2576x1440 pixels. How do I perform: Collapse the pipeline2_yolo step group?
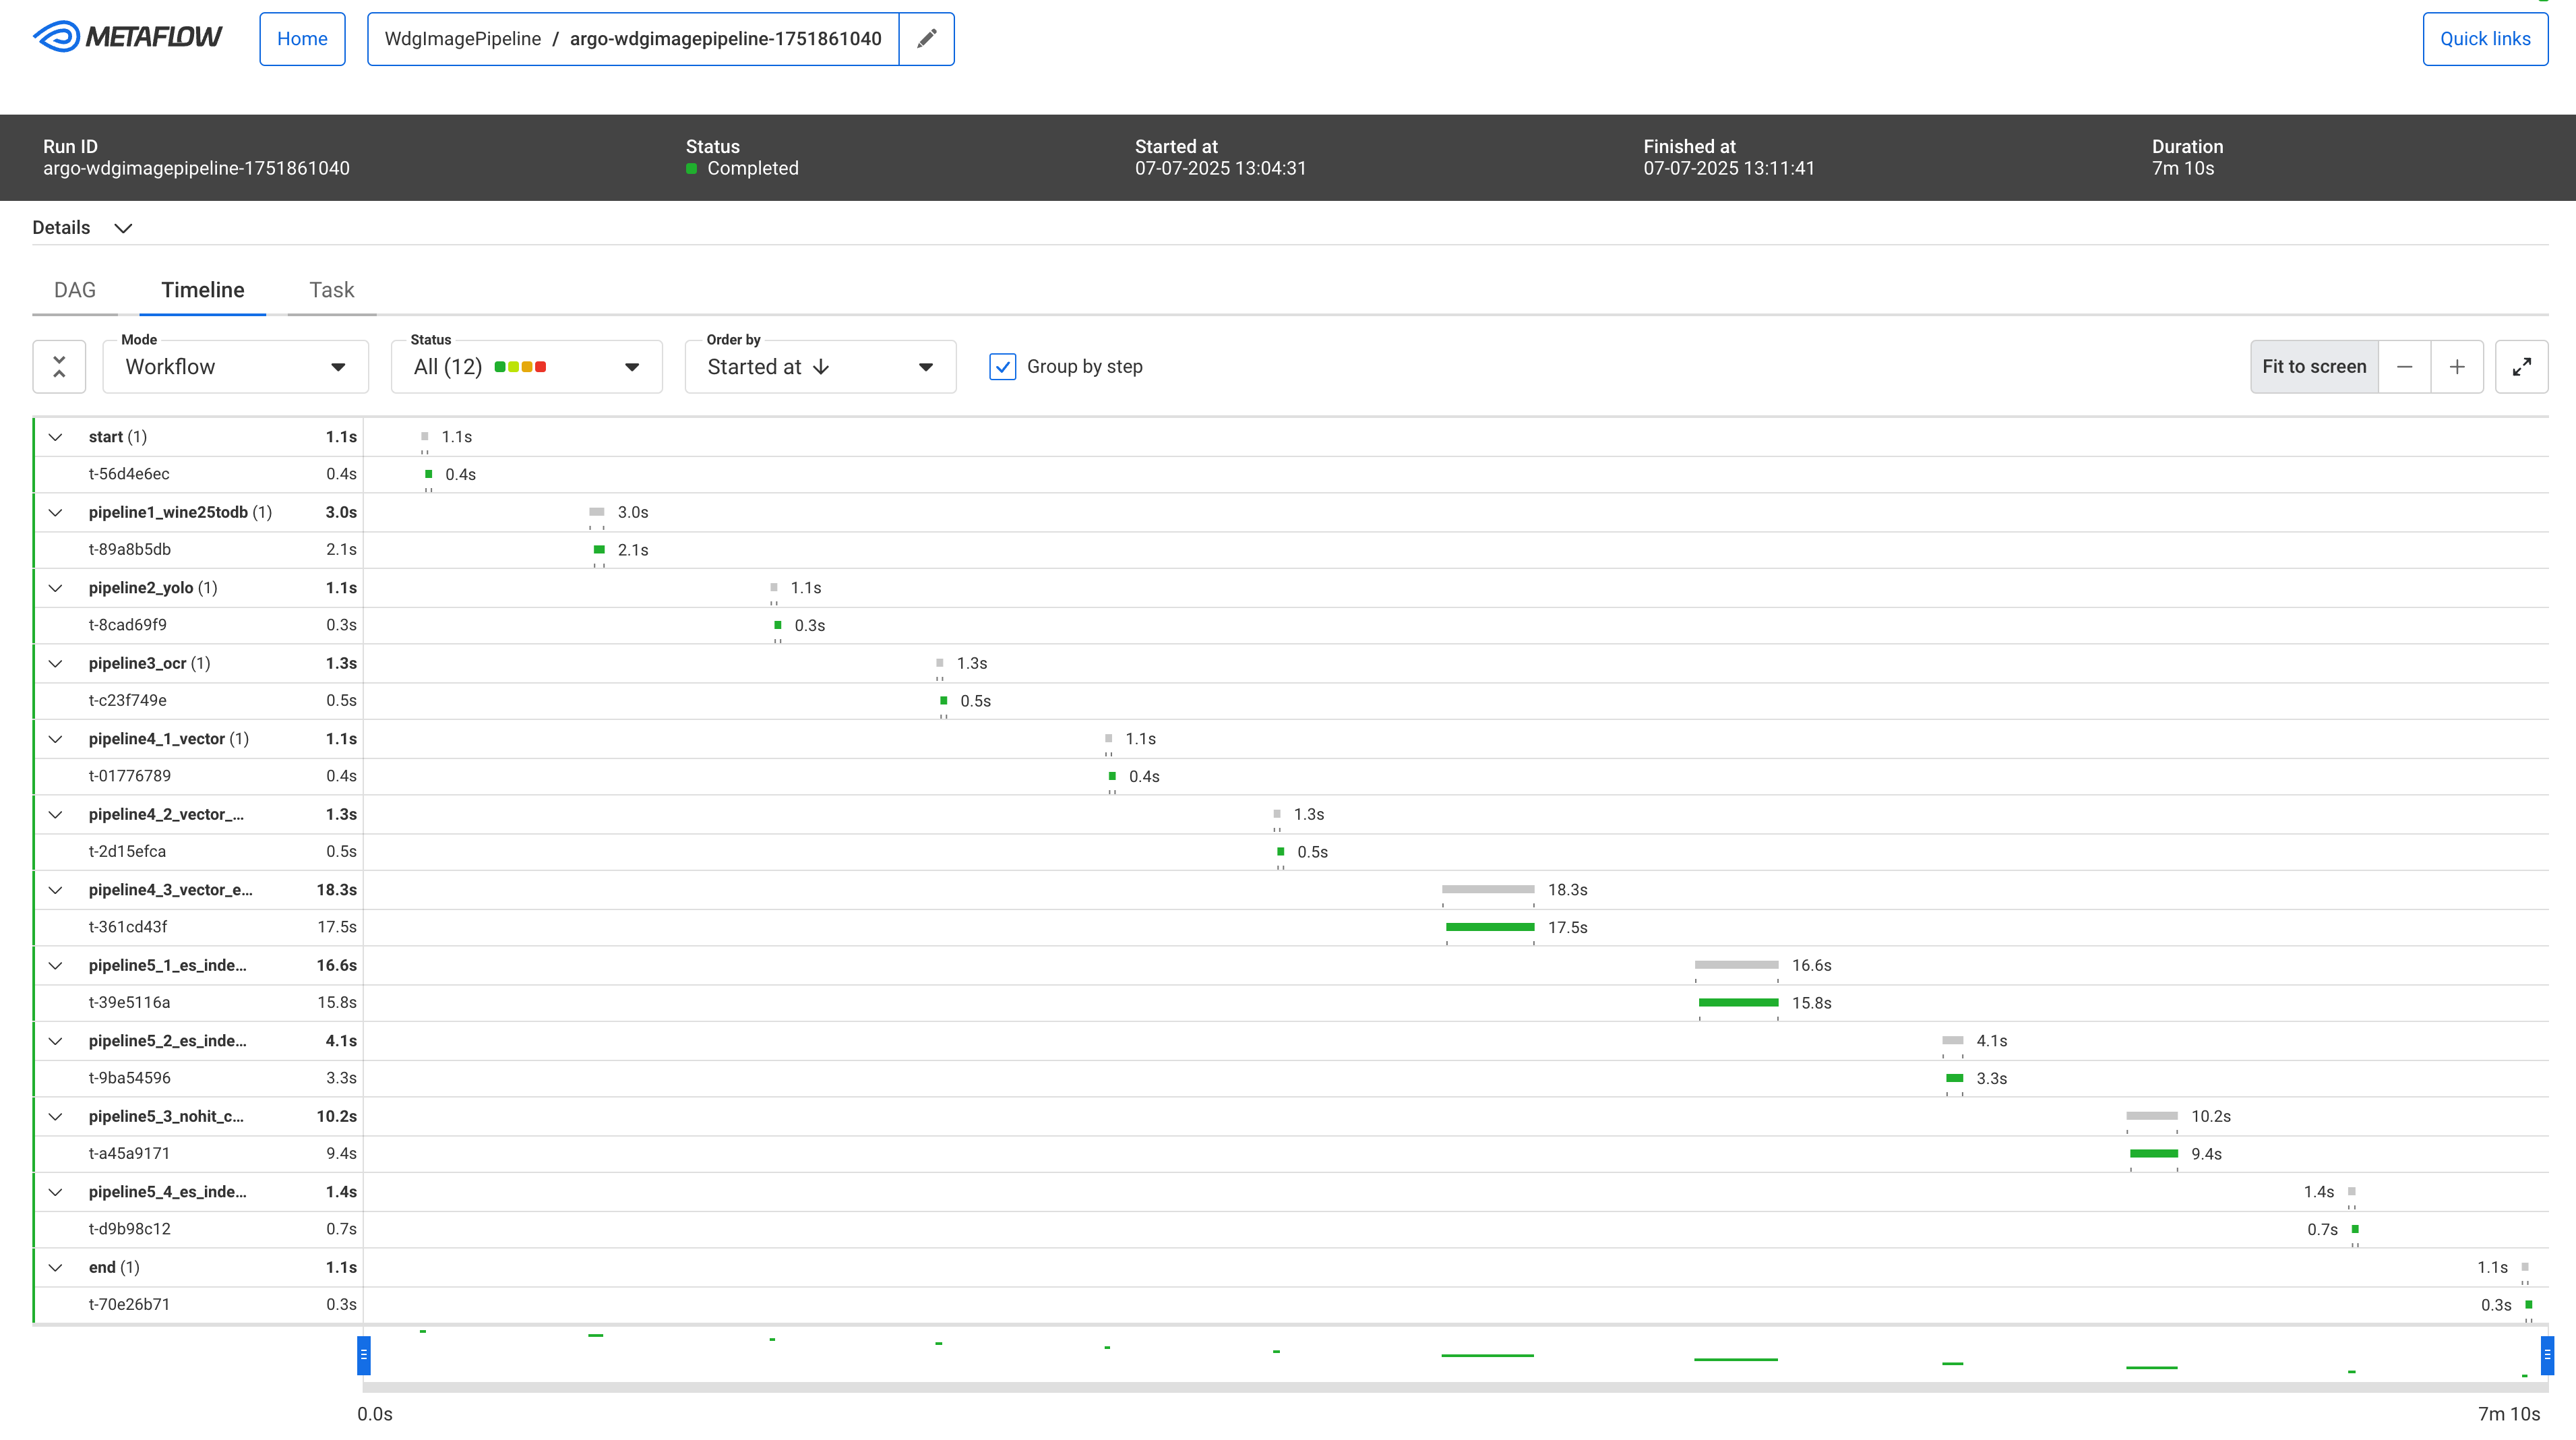pos(56,588)
